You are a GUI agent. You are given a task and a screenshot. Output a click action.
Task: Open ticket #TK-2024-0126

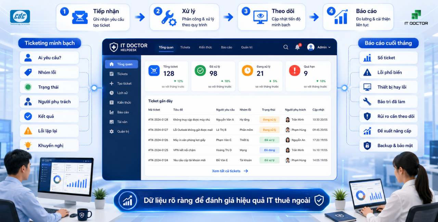(x=158, y=140)
